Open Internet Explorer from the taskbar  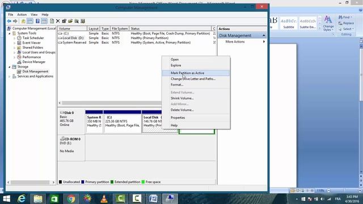point(22,199)
